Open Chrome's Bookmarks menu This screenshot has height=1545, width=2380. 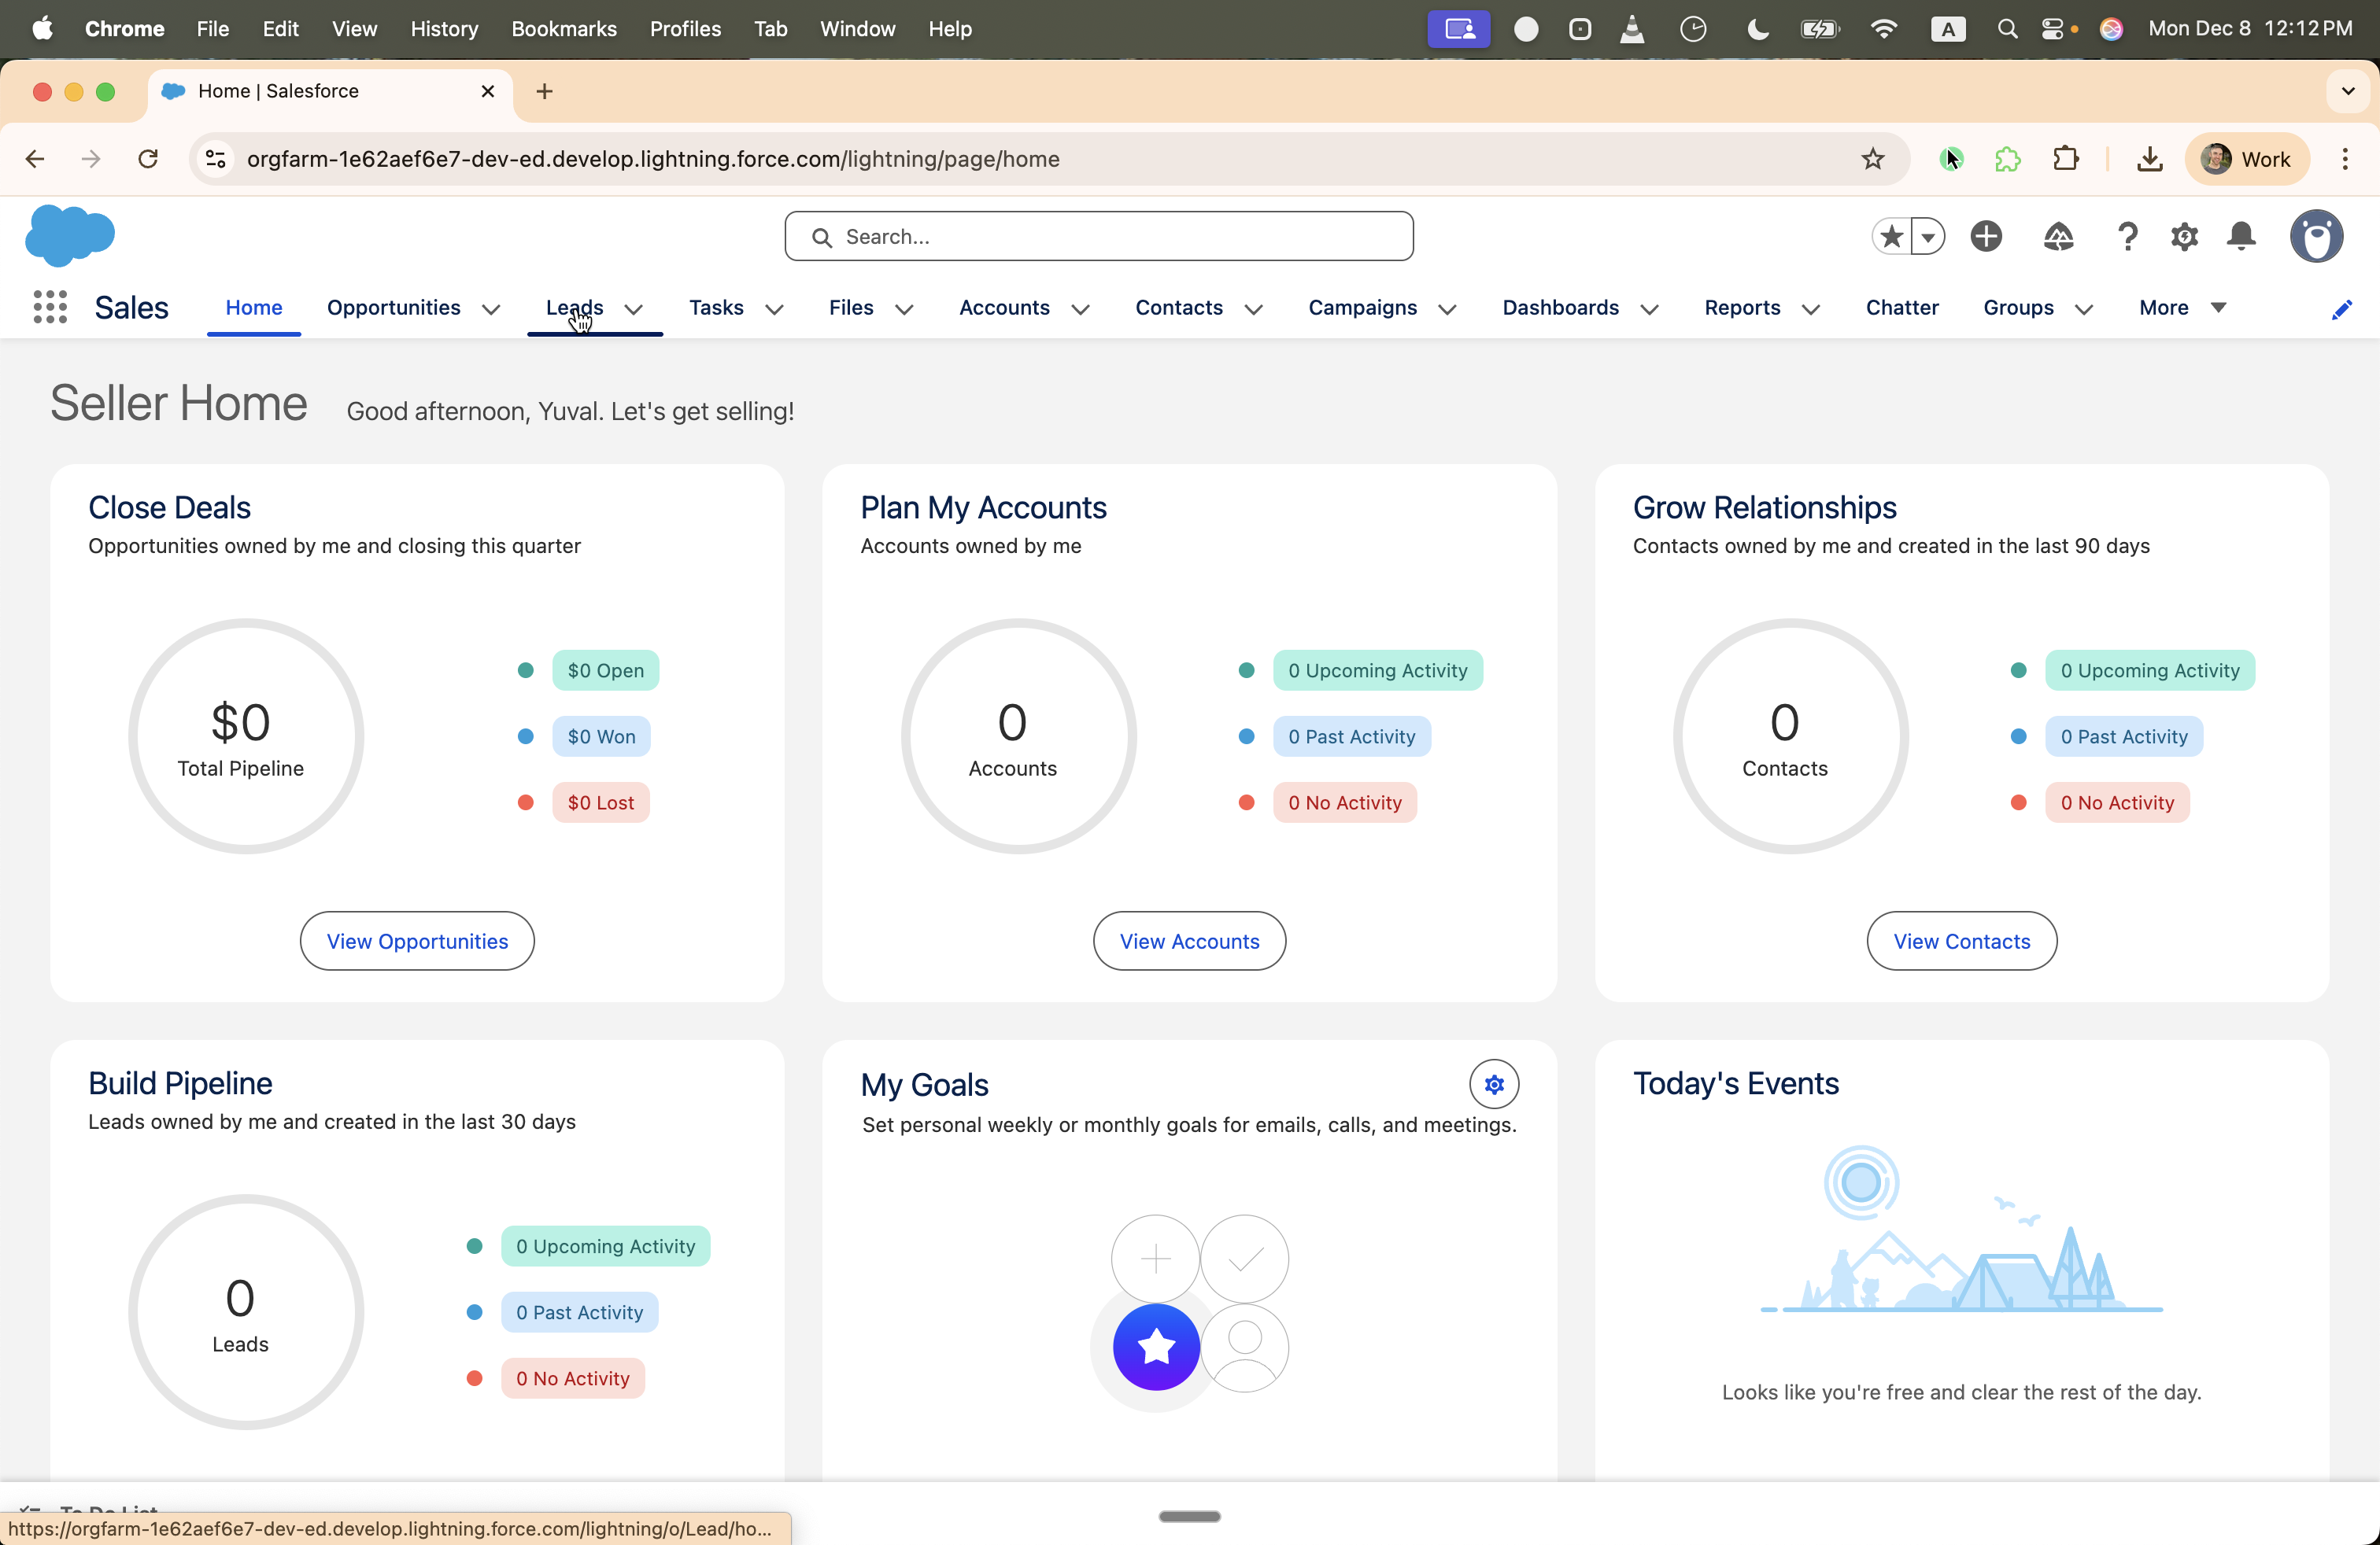click(563, 29)
